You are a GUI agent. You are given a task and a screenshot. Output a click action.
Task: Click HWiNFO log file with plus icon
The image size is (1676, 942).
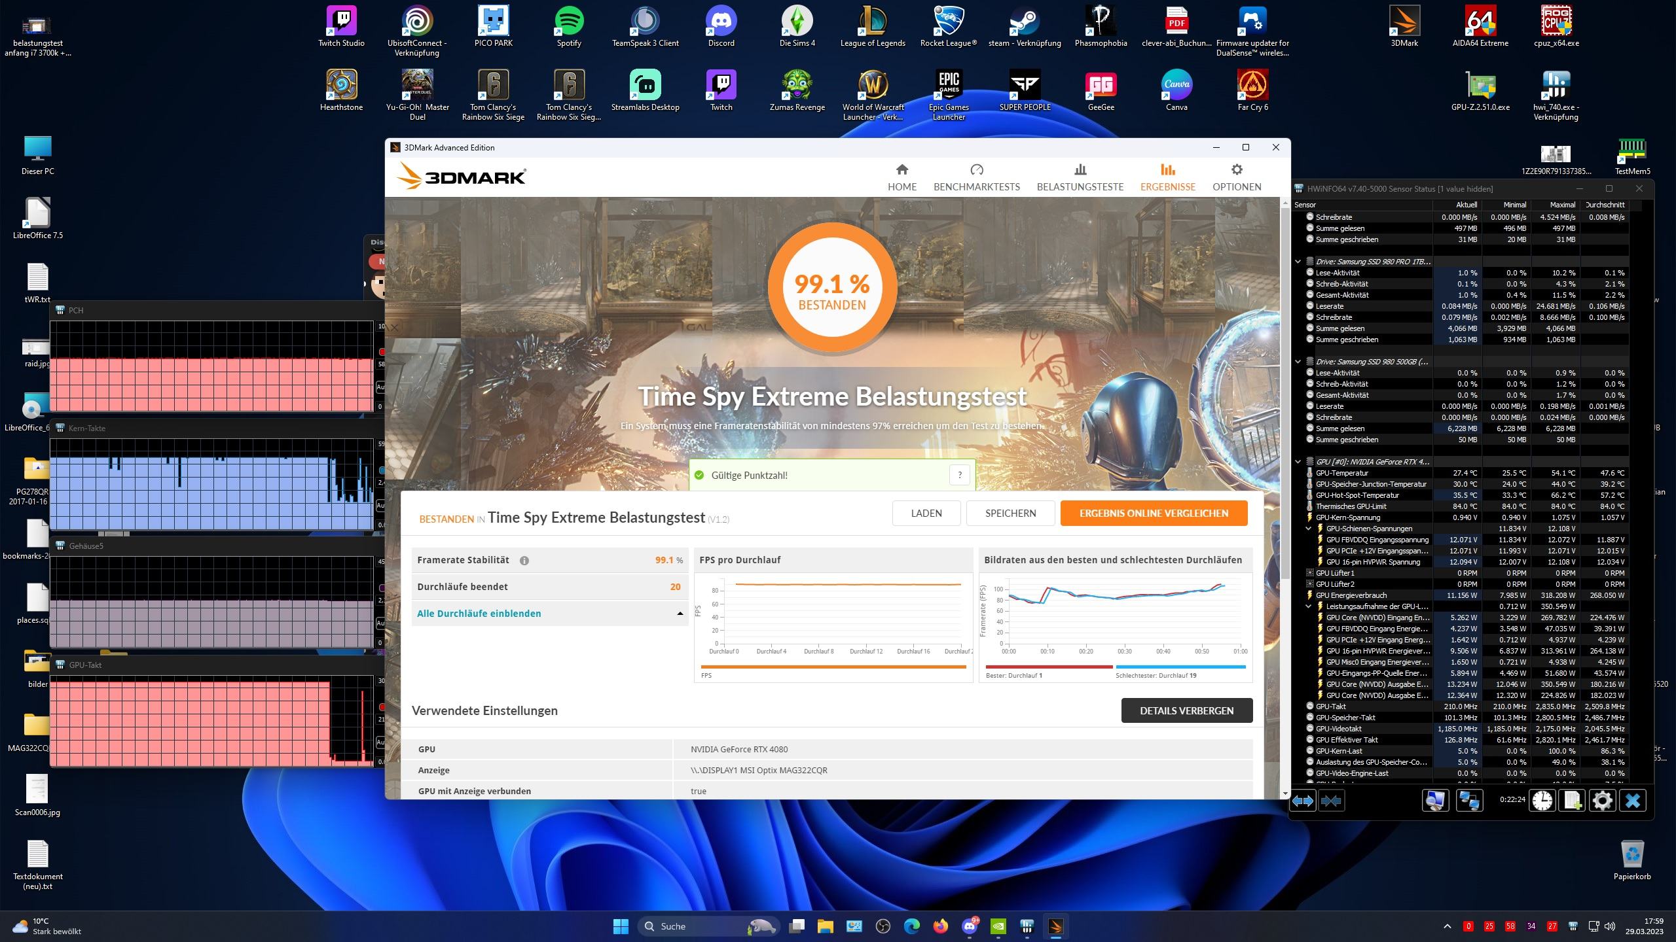click(1573, 801)
